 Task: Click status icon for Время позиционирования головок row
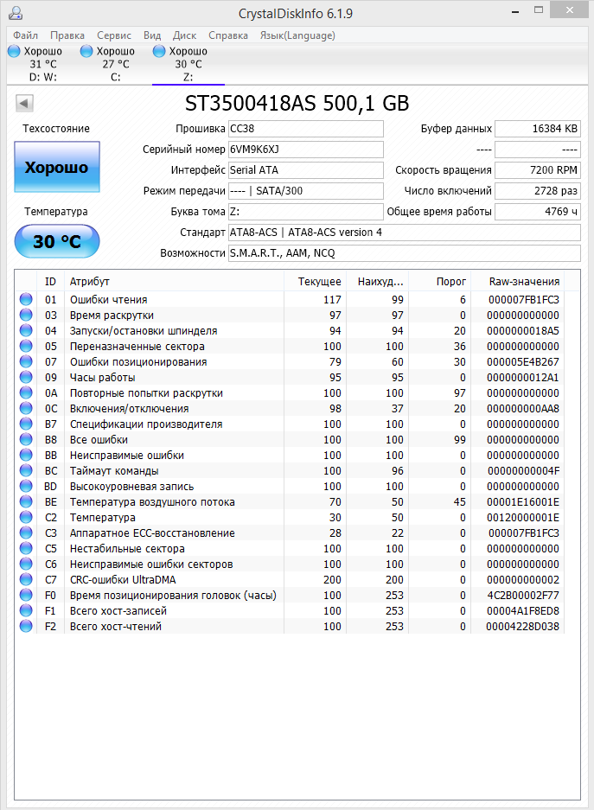(x=26, y=595)
